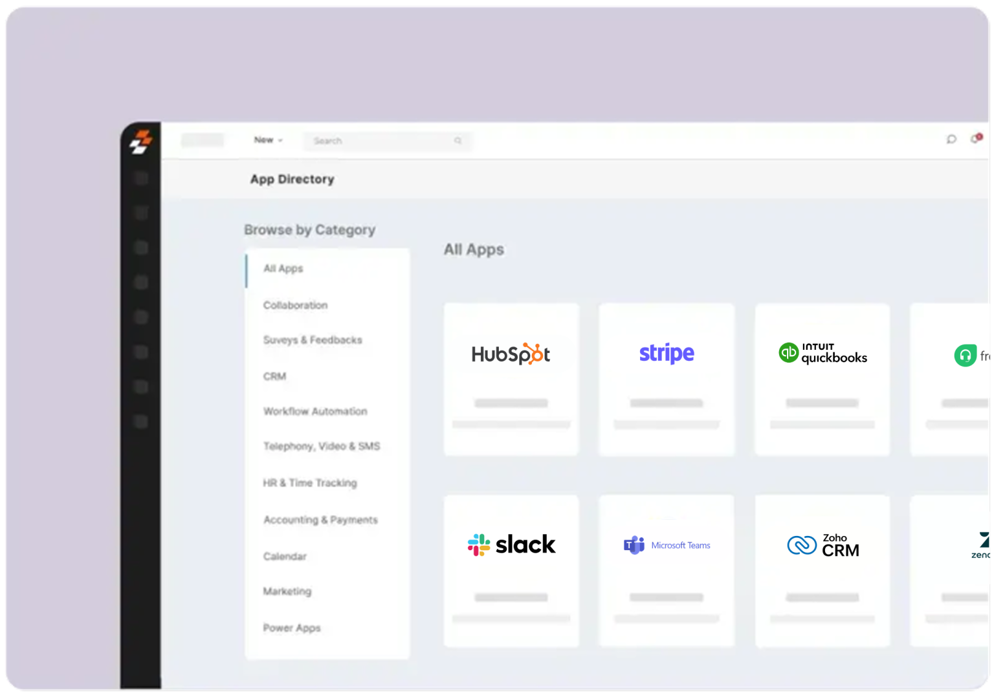This screenshot has height=695, width=994.
Task: Open the notifications icon with red badge
Action: tap(975, 139)
